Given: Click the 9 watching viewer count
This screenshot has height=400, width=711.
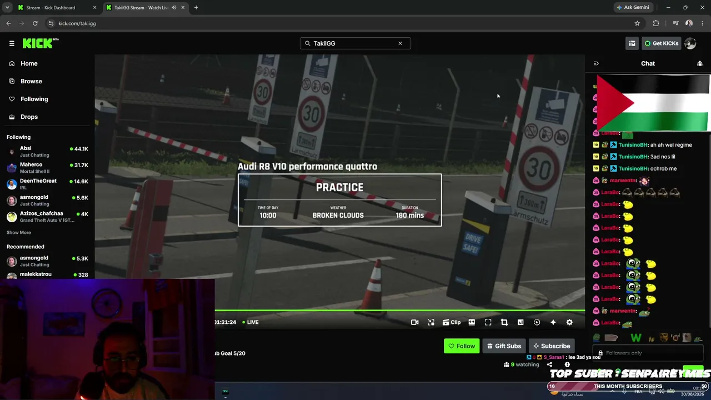Looking at the screenshot, I should pos(522,365).
